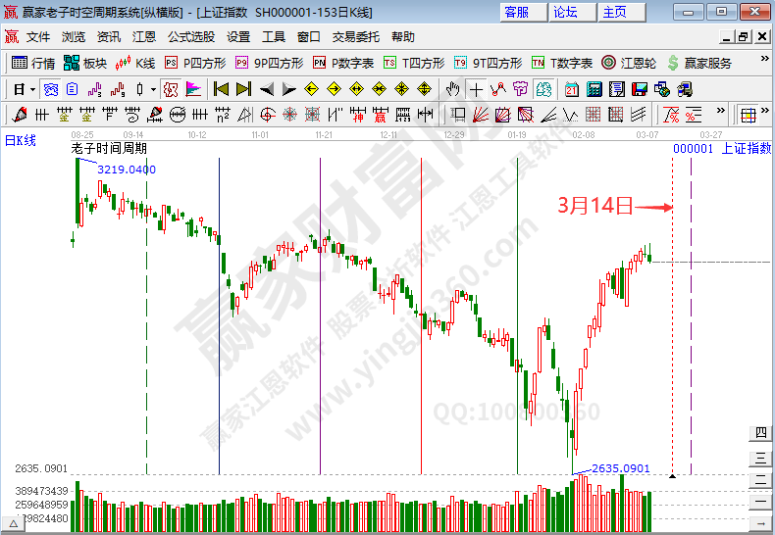Click the calculator icon in toolbar

[593, 89]
